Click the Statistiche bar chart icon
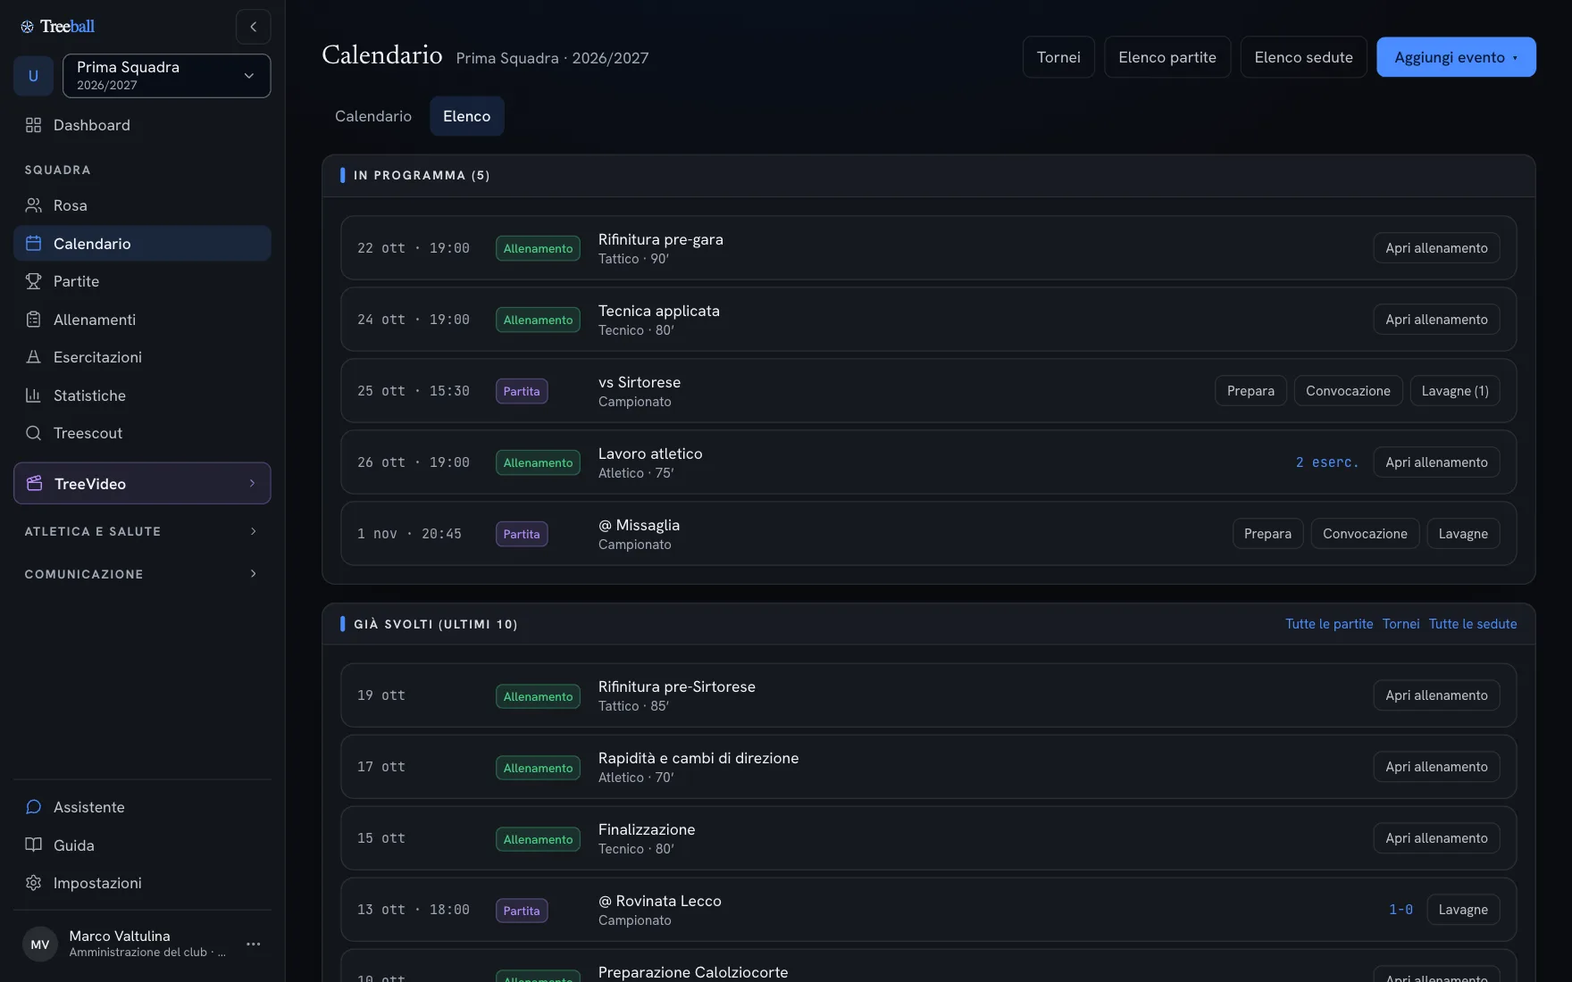The image size is (1572, 982). pos(34,395)
